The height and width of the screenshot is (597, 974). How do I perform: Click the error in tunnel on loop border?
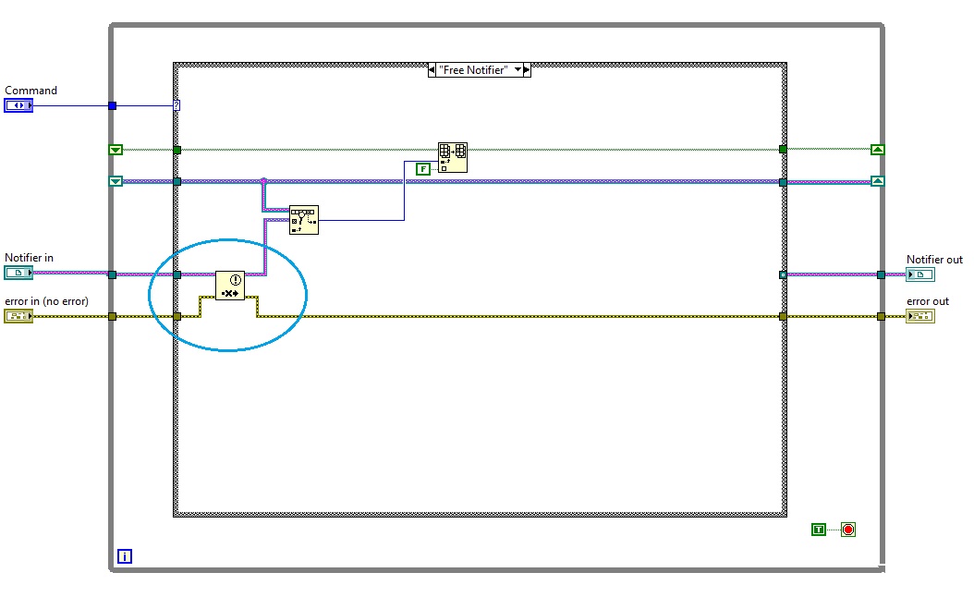click(113, 317)
